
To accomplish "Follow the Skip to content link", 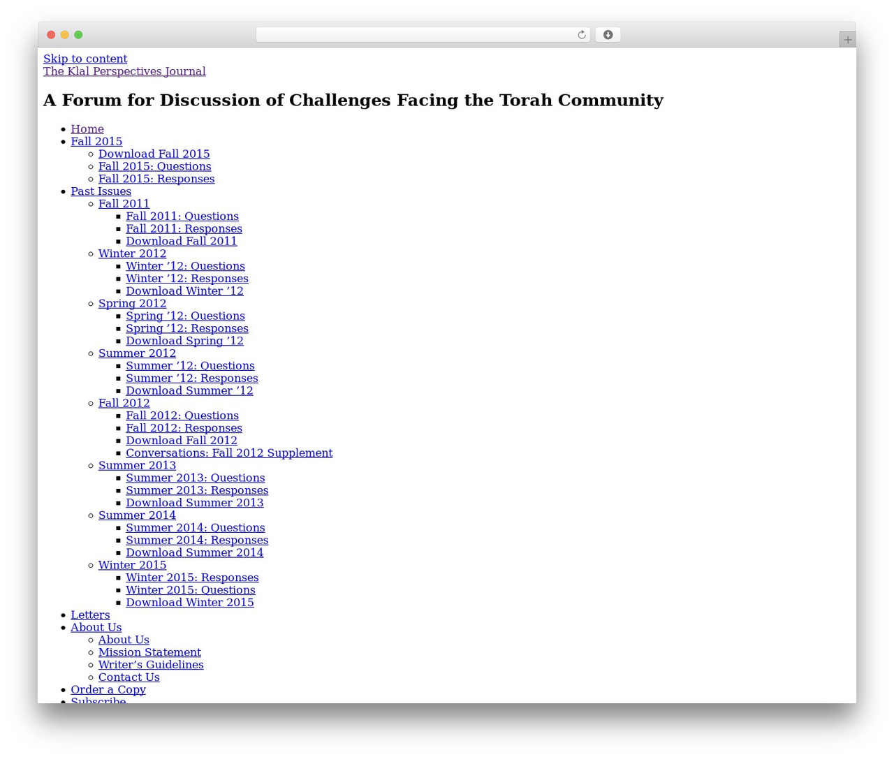I will point(85,59).
